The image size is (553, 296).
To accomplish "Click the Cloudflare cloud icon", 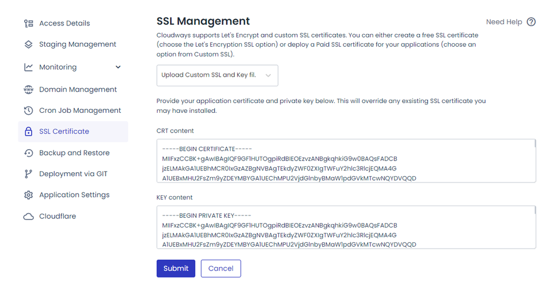I will [x=28, y=217].
